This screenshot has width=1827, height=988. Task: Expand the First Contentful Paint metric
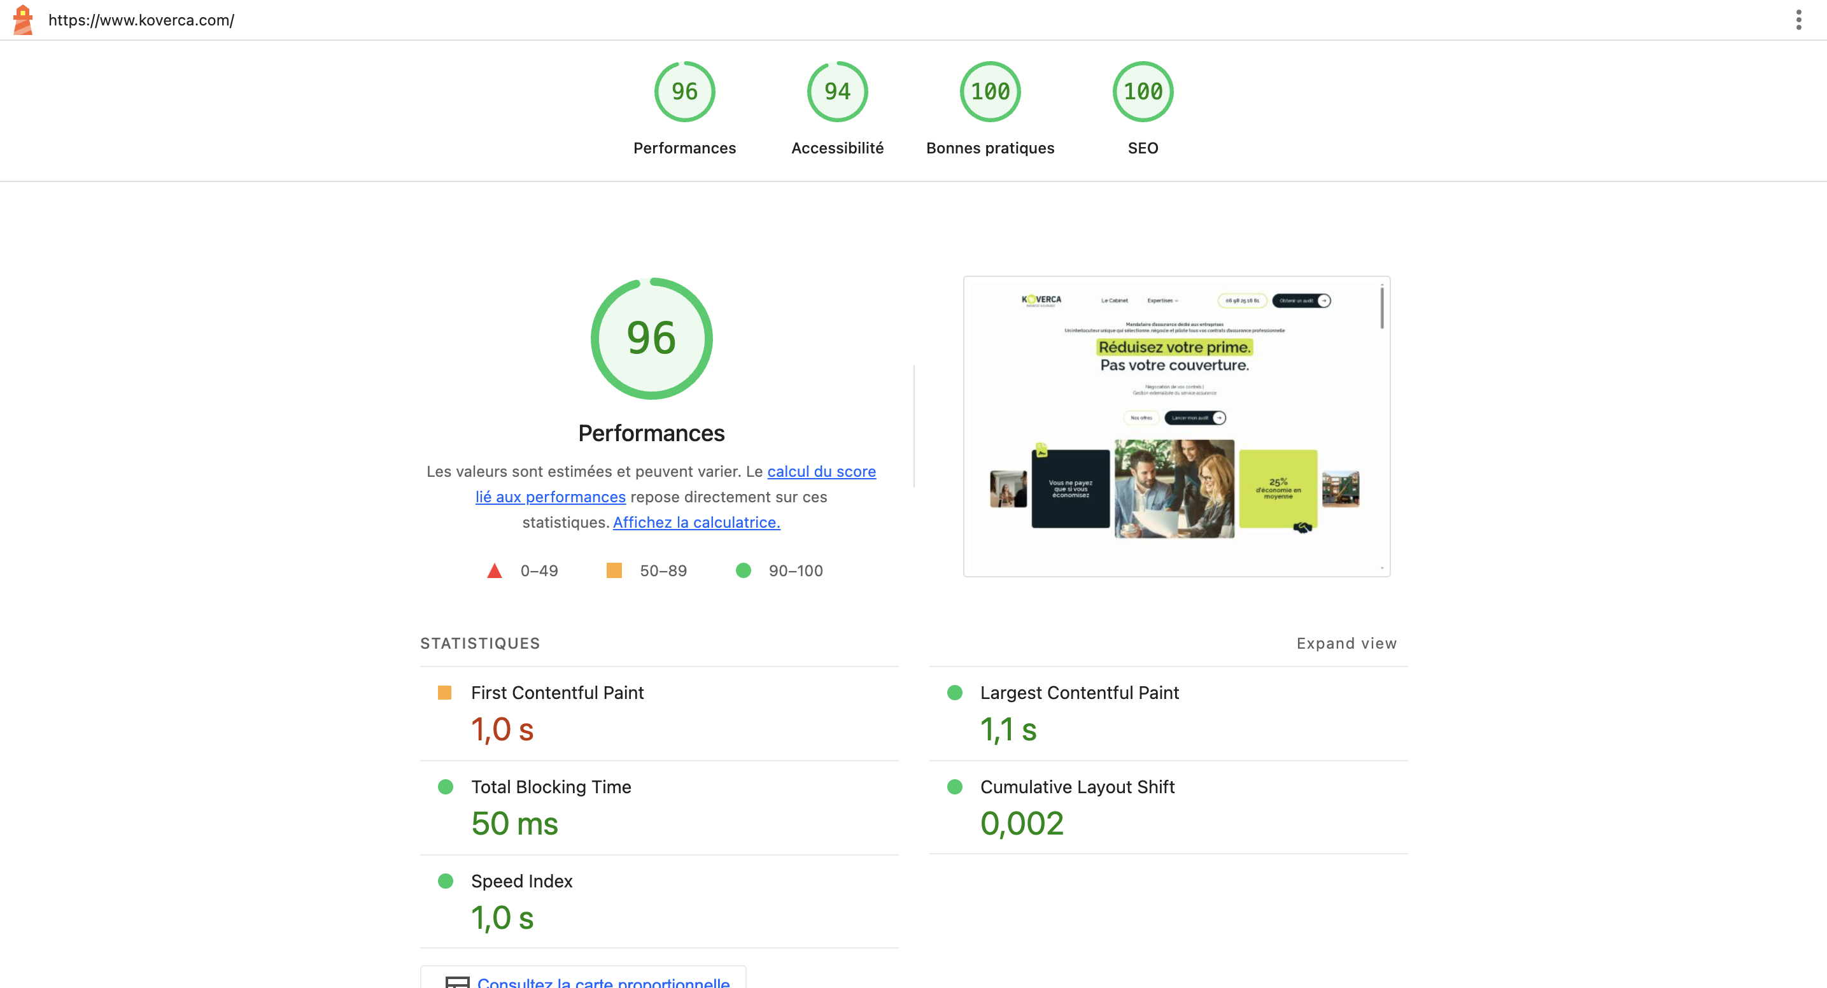[x=659, y=714]
